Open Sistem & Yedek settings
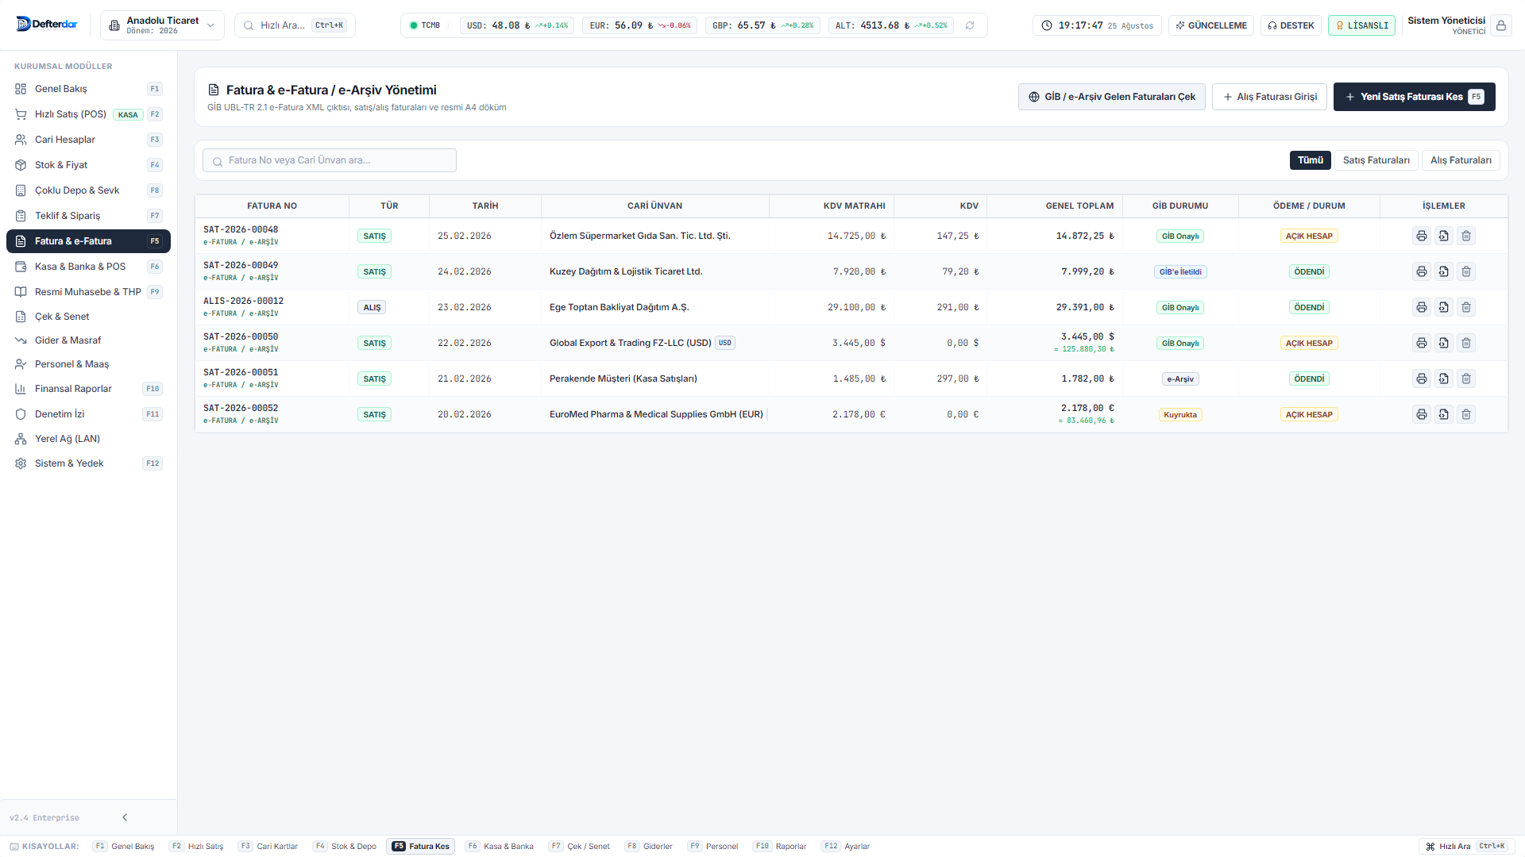This screenshot has height=857, width=1525. 88,463
